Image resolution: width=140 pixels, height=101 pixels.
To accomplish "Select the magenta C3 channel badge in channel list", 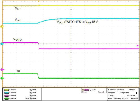I will [x=7, y=96].
